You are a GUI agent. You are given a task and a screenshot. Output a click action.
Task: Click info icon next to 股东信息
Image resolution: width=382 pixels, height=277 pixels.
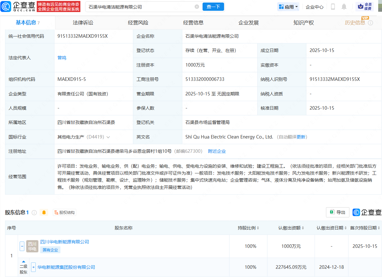34,212
